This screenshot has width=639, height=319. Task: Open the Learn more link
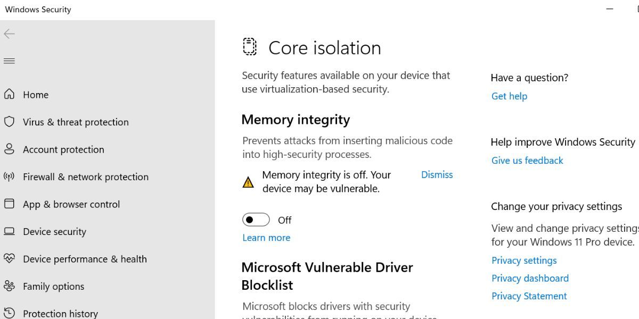pyautogui.click(x=266, y=238)
